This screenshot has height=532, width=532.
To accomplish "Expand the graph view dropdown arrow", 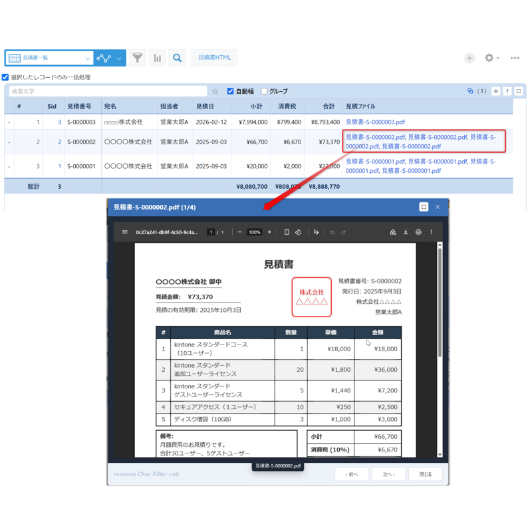I will (119, 59).
